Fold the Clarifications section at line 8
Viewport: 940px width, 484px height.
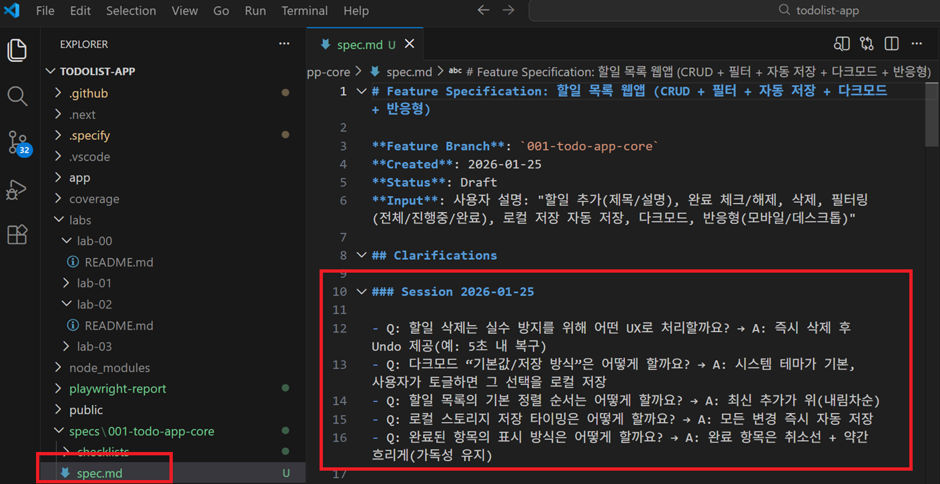coord(361,255)
